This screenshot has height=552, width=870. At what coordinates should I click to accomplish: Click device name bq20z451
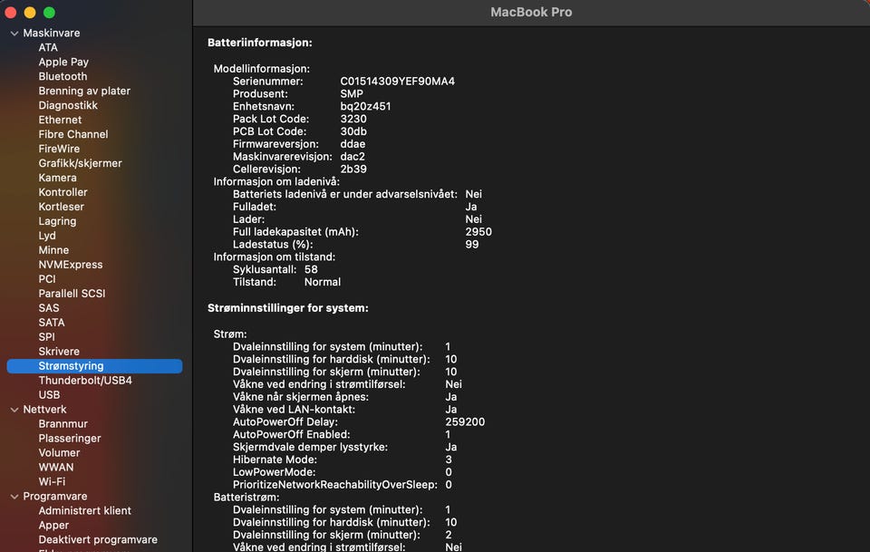pyautogui.click(x=365, y=107)
